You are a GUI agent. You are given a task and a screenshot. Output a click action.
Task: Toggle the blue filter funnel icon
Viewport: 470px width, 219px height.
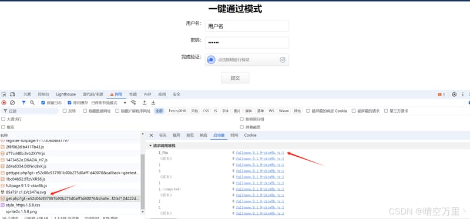23,103
